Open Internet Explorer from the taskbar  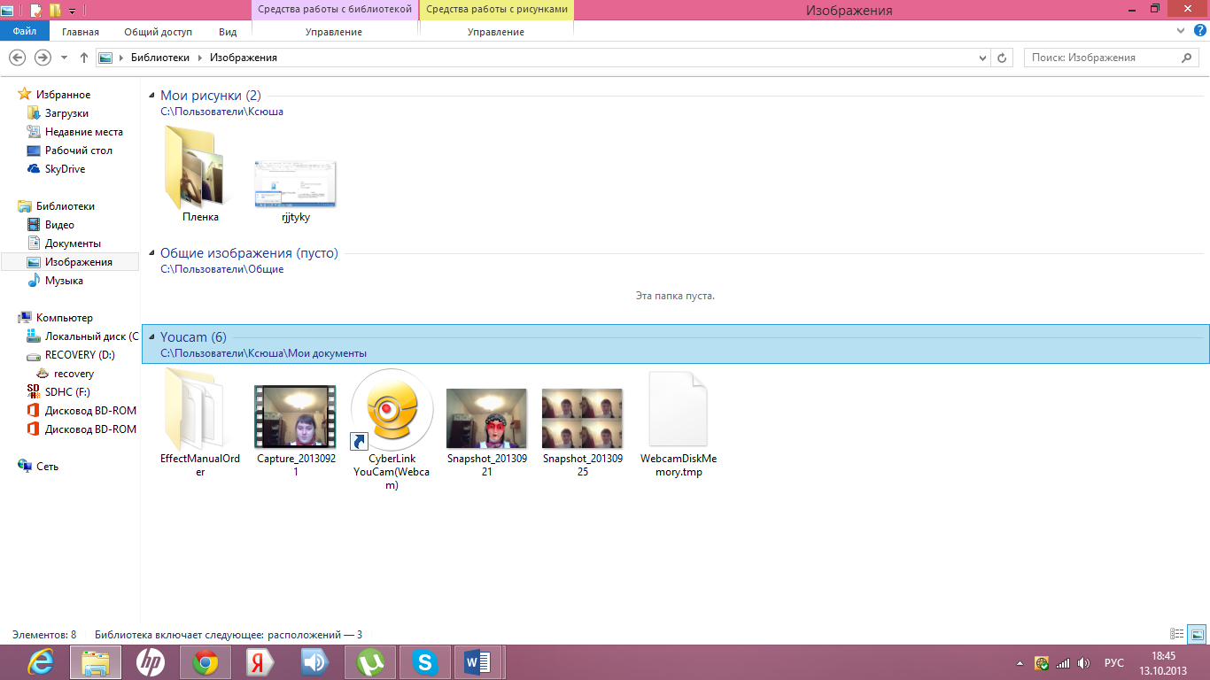(x=41, y=662)
